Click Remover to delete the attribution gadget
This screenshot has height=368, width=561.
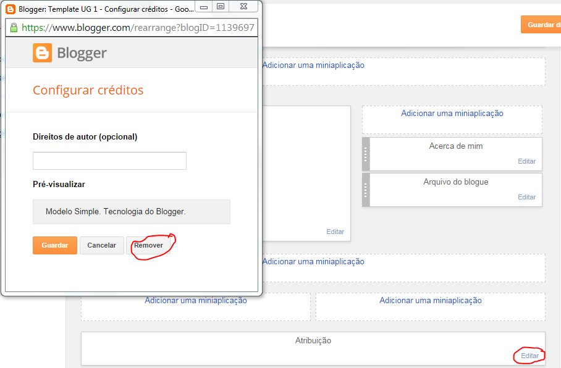coord(148,245)
